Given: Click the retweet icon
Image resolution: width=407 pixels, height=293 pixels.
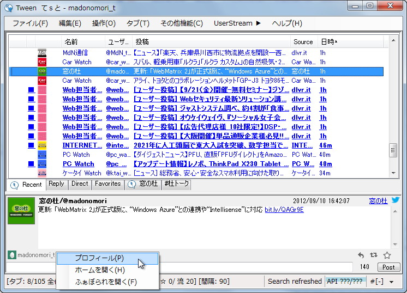Looking at the screenshot, I should pyautogui.click(x=374, y=255).
